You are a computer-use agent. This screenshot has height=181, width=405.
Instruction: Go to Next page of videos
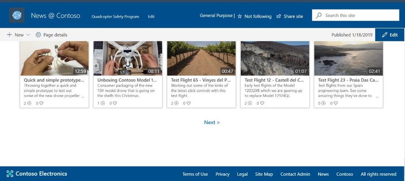(x=212, y=122)
